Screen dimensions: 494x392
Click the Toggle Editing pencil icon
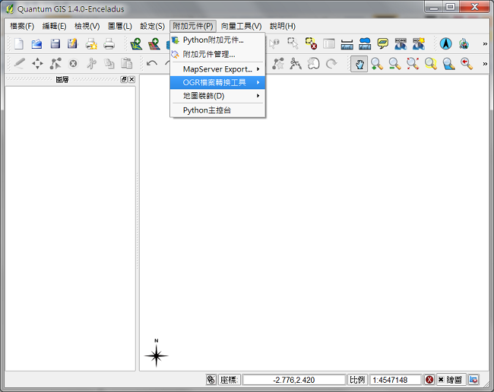20,64
